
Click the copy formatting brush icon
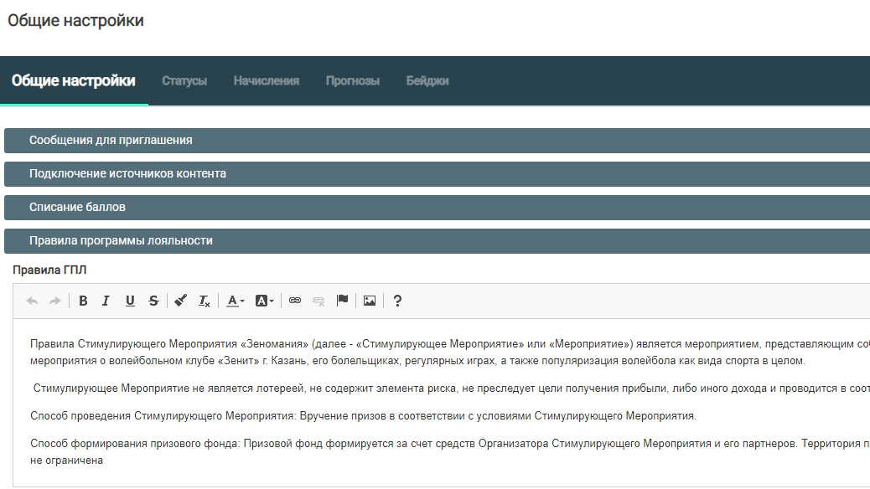pyautogui.click(x=180, y=301)
